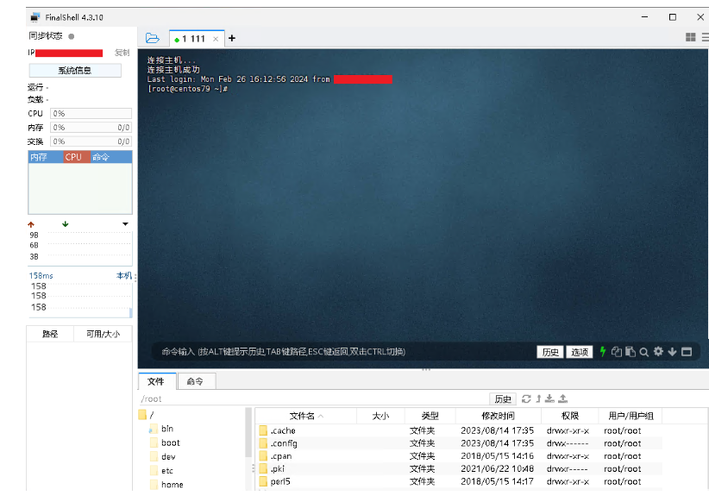Switch to the 文件 tab
This screenshot has width=709, height=502.
[156, 381]
